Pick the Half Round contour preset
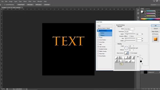The image size is (160, 90). (116, 61)
